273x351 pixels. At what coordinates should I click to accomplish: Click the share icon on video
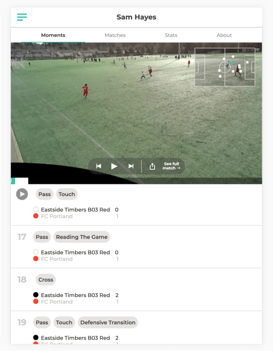click(152, 166)
